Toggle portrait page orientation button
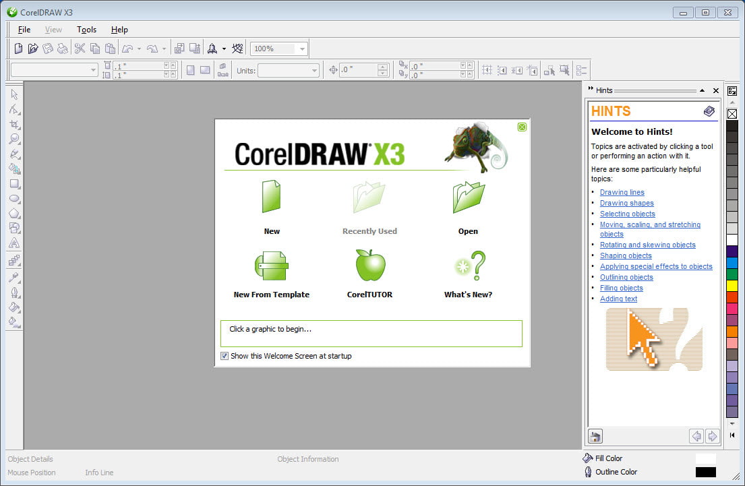This screenshot has width=745, height=486. 190,70
